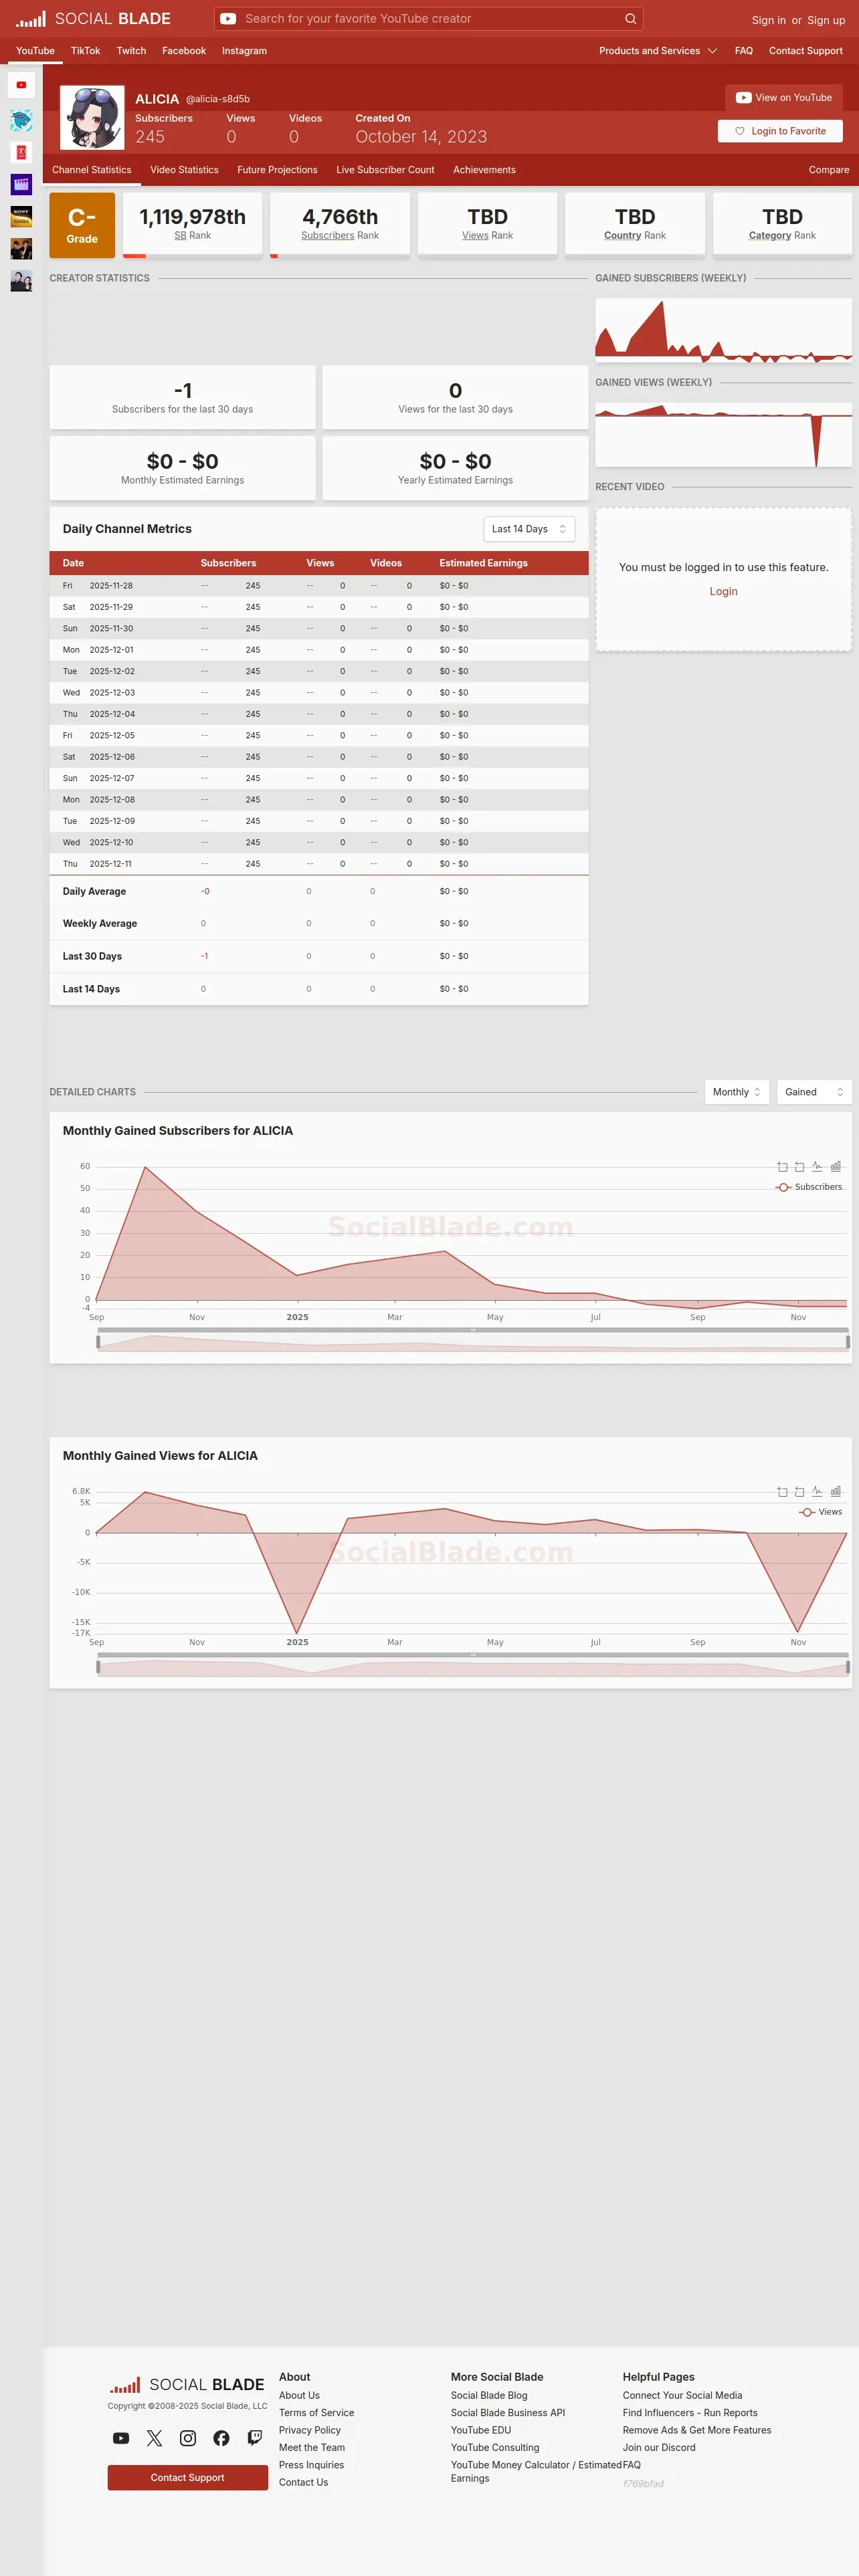This screenshot has width=859, height=2576.
Task: Open the Video Statistics tab
Action: point(184,170)
